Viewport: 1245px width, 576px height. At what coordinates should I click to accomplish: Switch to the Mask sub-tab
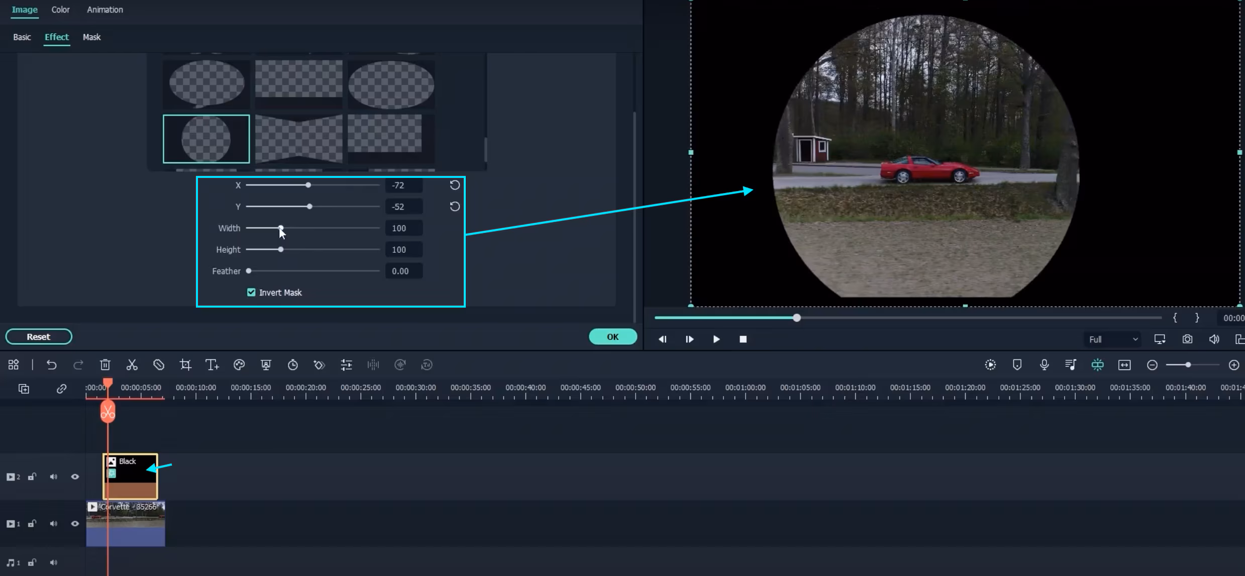[91, 37]
